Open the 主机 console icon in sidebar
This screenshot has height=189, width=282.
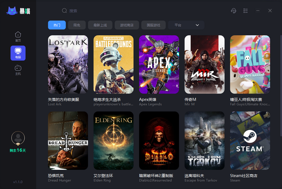18,70
